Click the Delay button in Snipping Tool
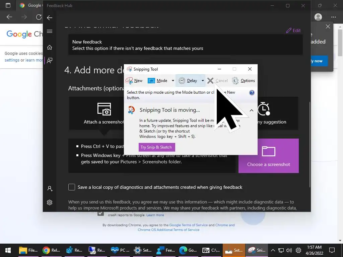 tap(188, 81)
